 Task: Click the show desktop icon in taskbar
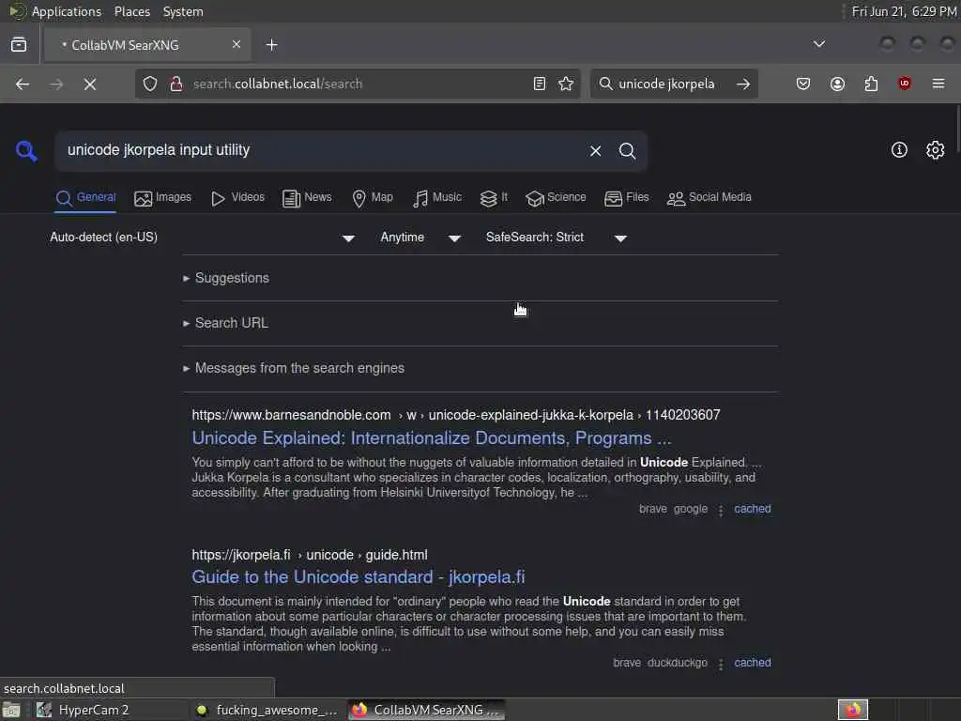coord(11,710)
